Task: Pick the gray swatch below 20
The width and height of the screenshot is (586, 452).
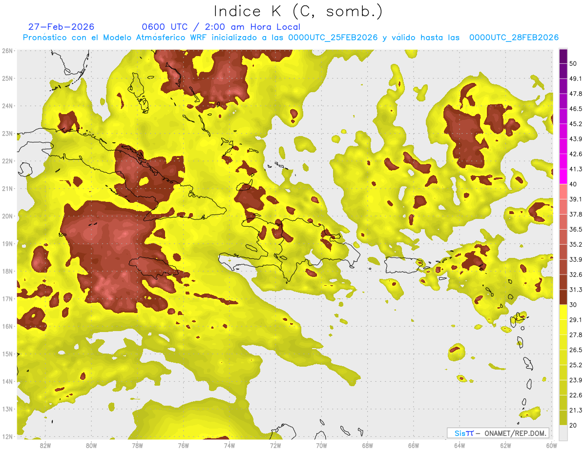Action: (x=563, y=432)
